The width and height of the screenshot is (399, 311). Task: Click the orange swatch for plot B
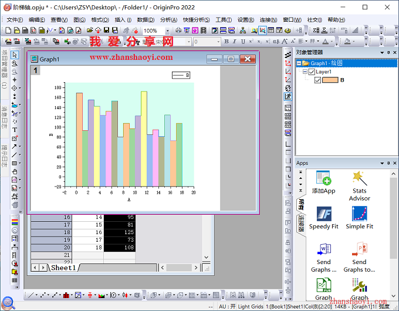[330, 80]
